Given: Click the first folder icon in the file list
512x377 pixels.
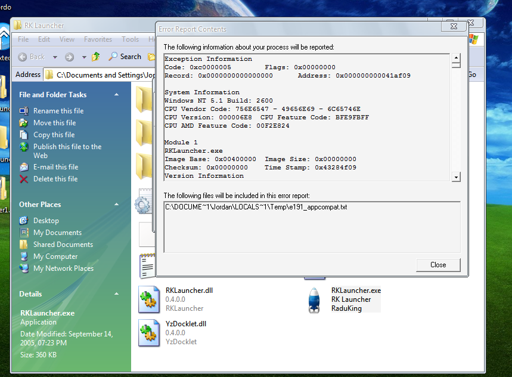Looking at the screenshot, I should tap(144, 99).
